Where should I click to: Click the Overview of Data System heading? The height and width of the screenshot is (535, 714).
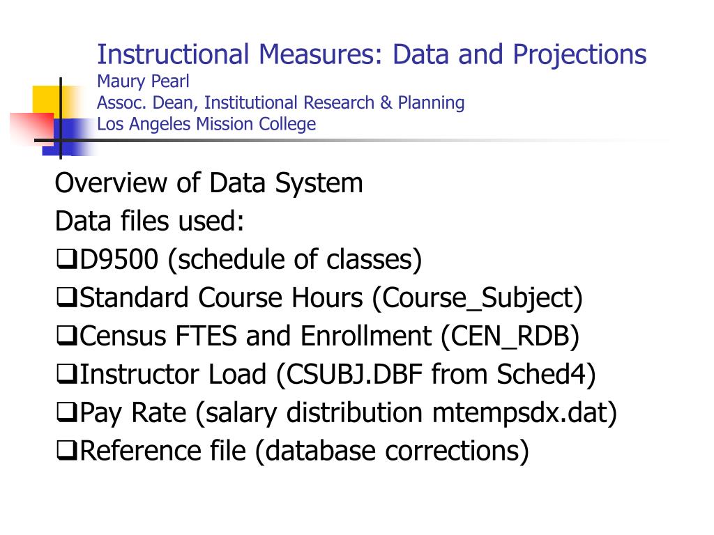(208, 183)
